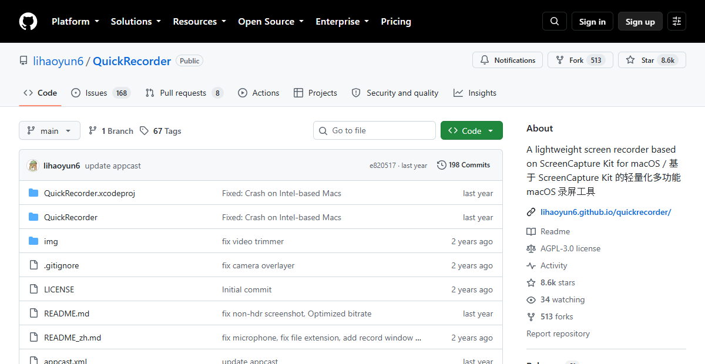
Task: Click the Sign in button
Action: pyautogui.click(x=592, y=22)
